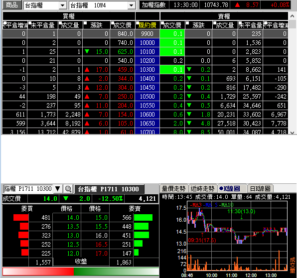
Task: Toggle the square on call-side 漲跌 header
Action: click(85, 23)
